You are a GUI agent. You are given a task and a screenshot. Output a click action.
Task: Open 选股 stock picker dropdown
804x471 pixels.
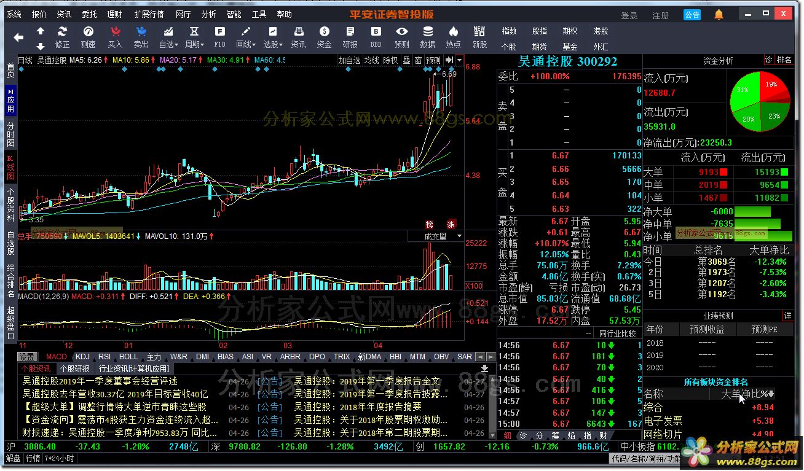coord(272,37)
